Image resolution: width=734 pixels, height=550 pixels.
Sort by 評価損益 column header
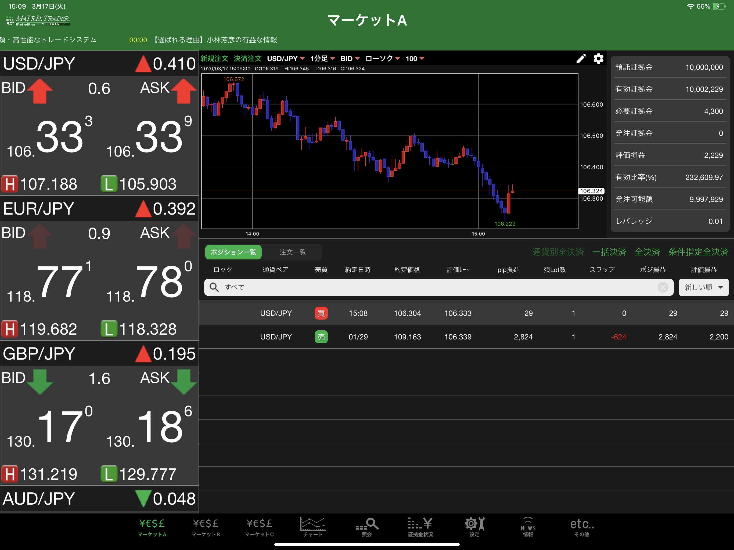tap(703, 270)
